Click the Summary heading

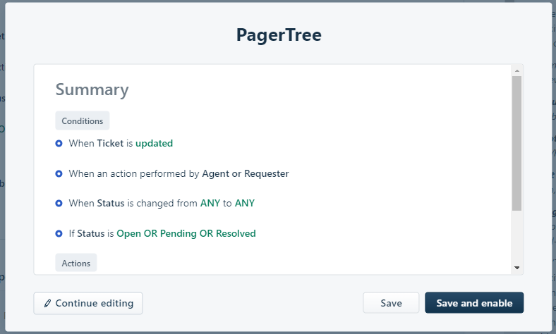coord(92,89)
